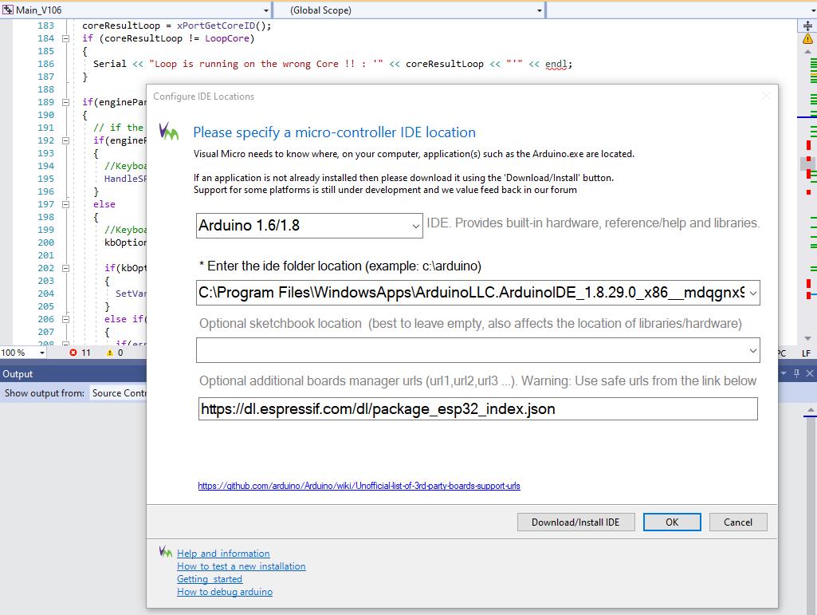817x615 pixels.
Task: Click the endl token on line 186
Action: [x=556, y=64]
